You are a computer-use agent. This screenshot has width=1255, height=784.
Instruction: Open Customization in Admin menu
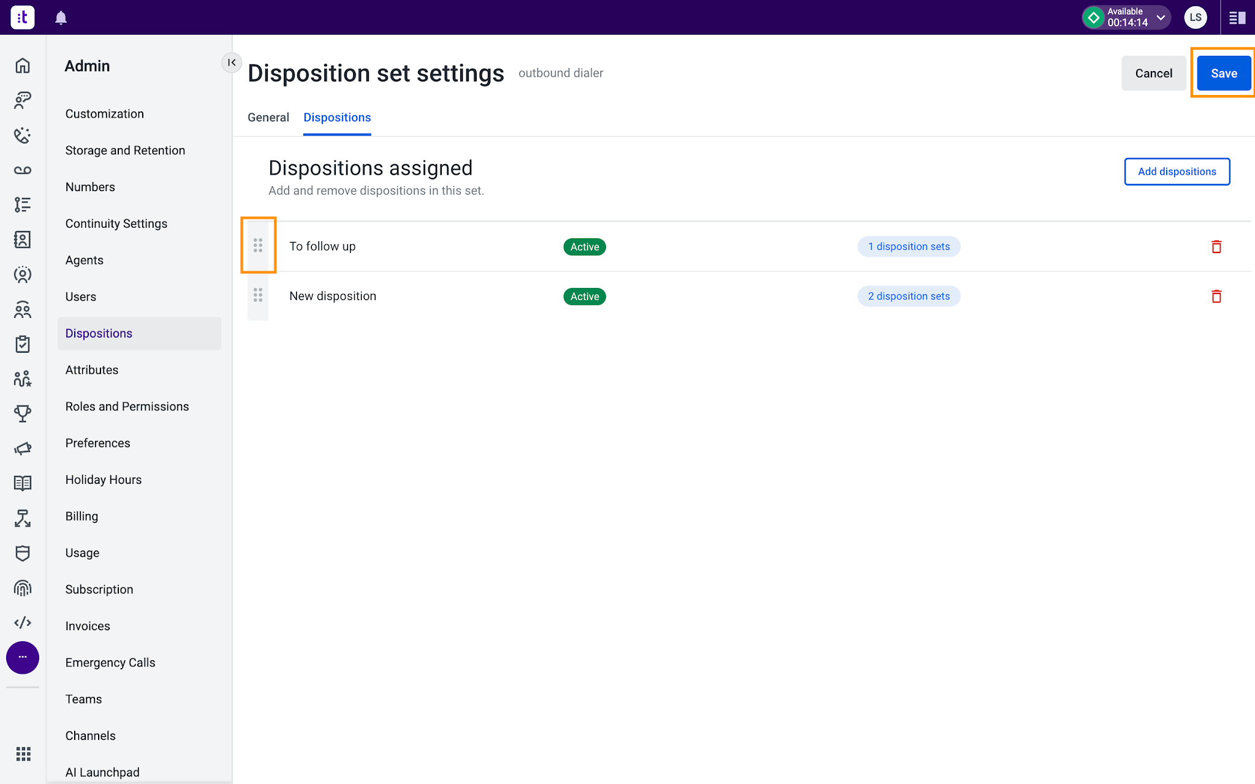[x=105, y=114]
